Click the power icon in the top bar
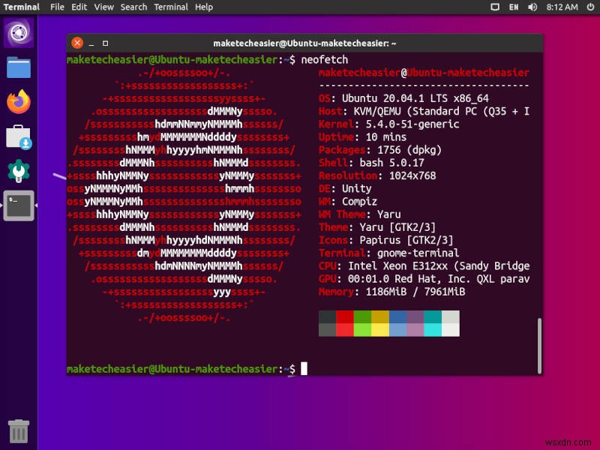This screenshot has height=450, width=600. (590, 7)
